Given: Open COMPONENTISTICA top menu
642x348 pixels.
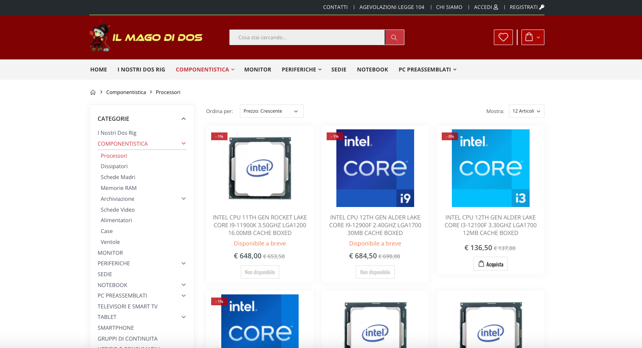Looking at the screenshot, I should (205, 70).
